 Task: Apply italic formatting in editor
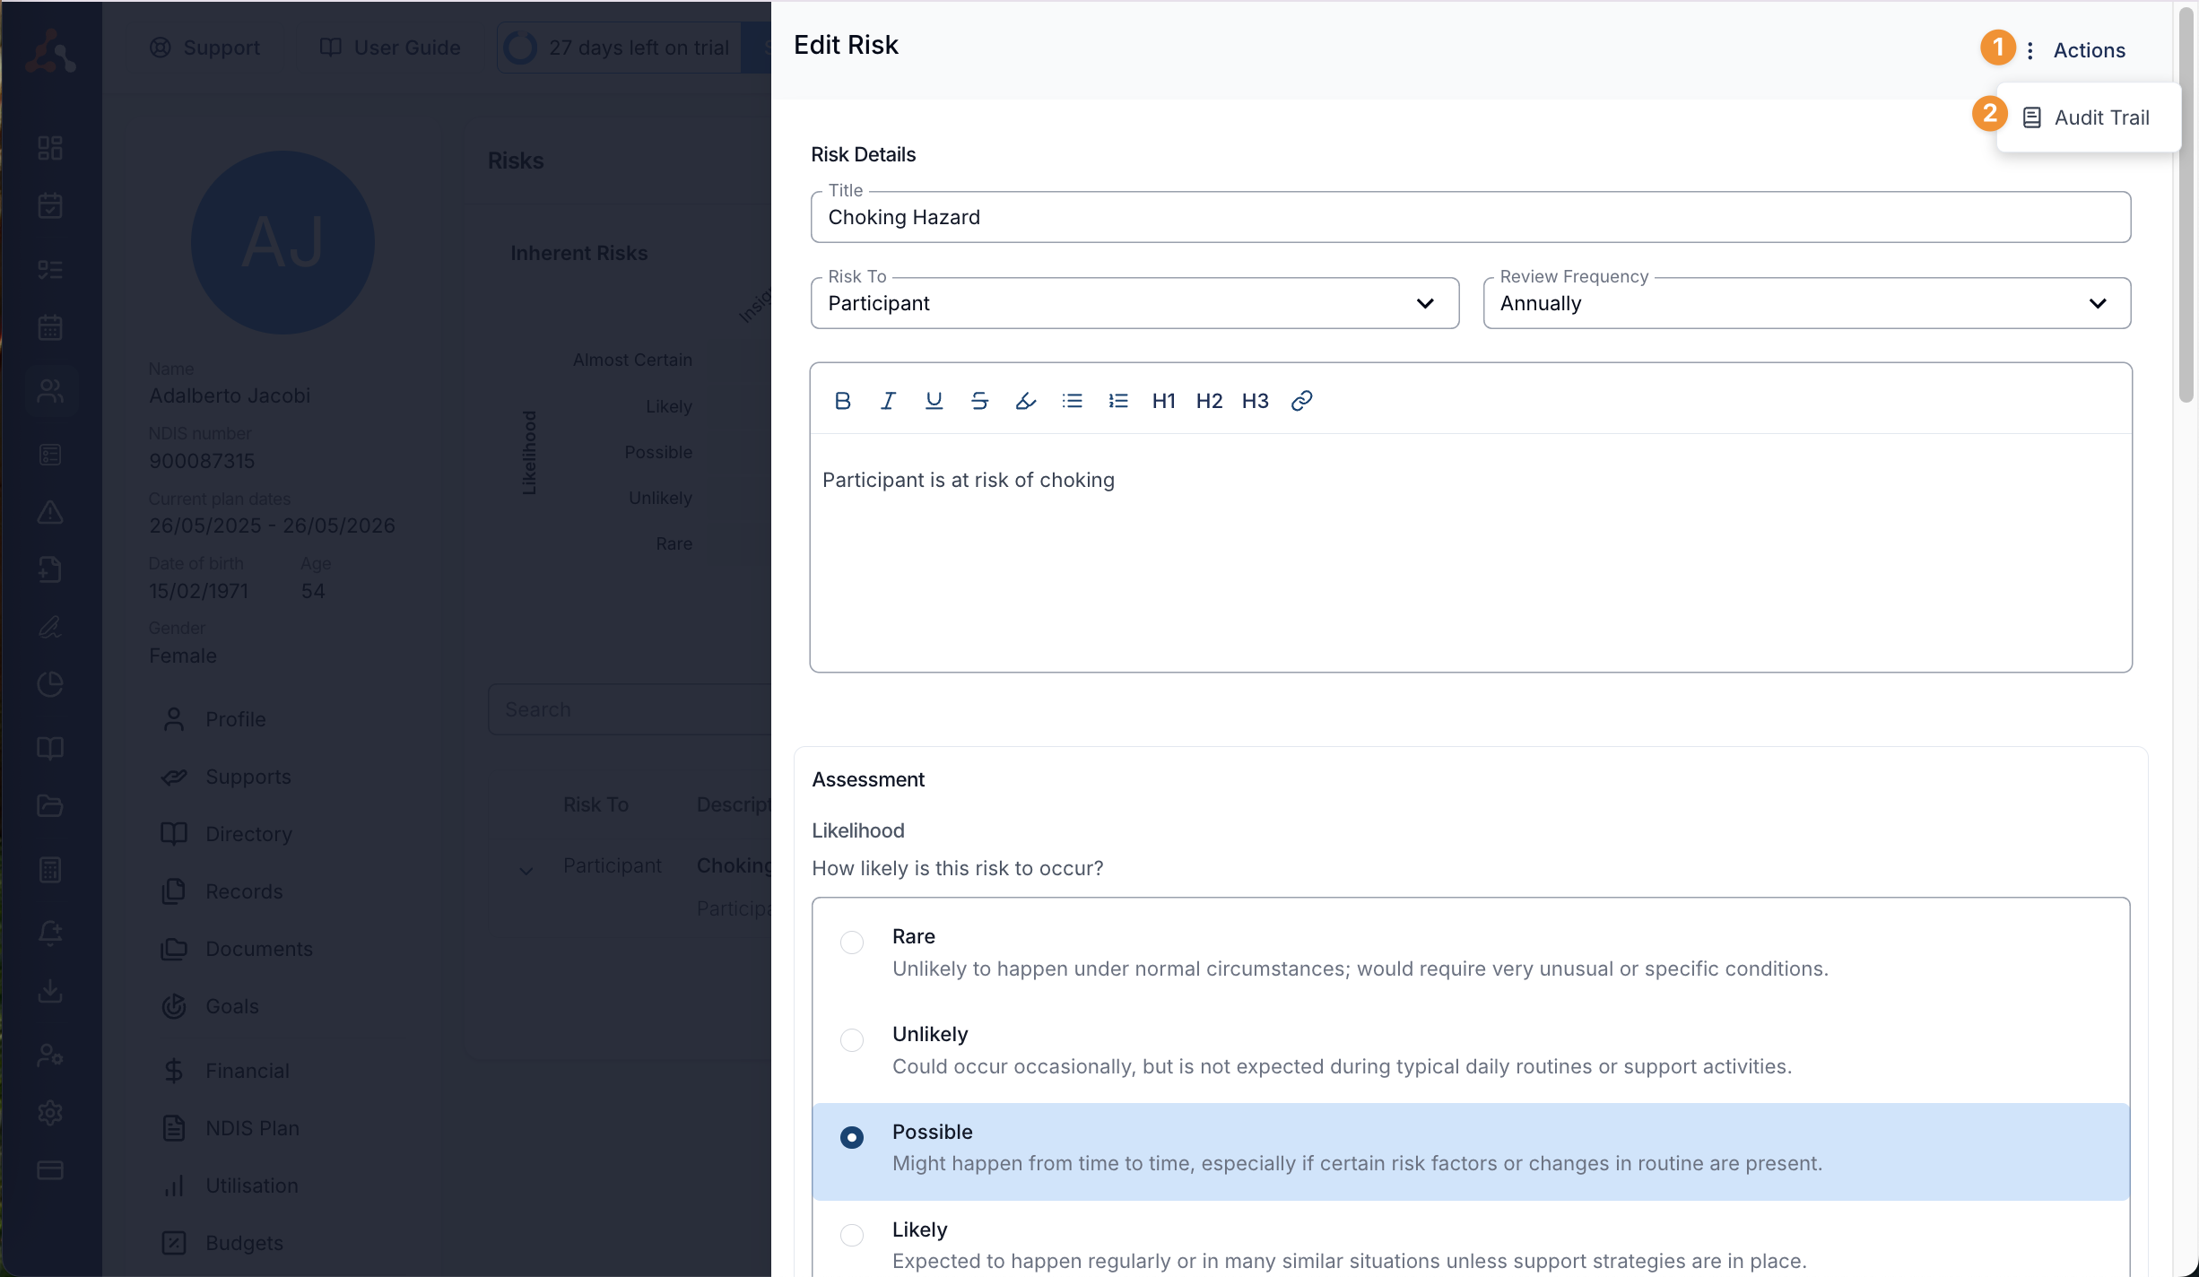pyautogui.click(x=888, y=401)
